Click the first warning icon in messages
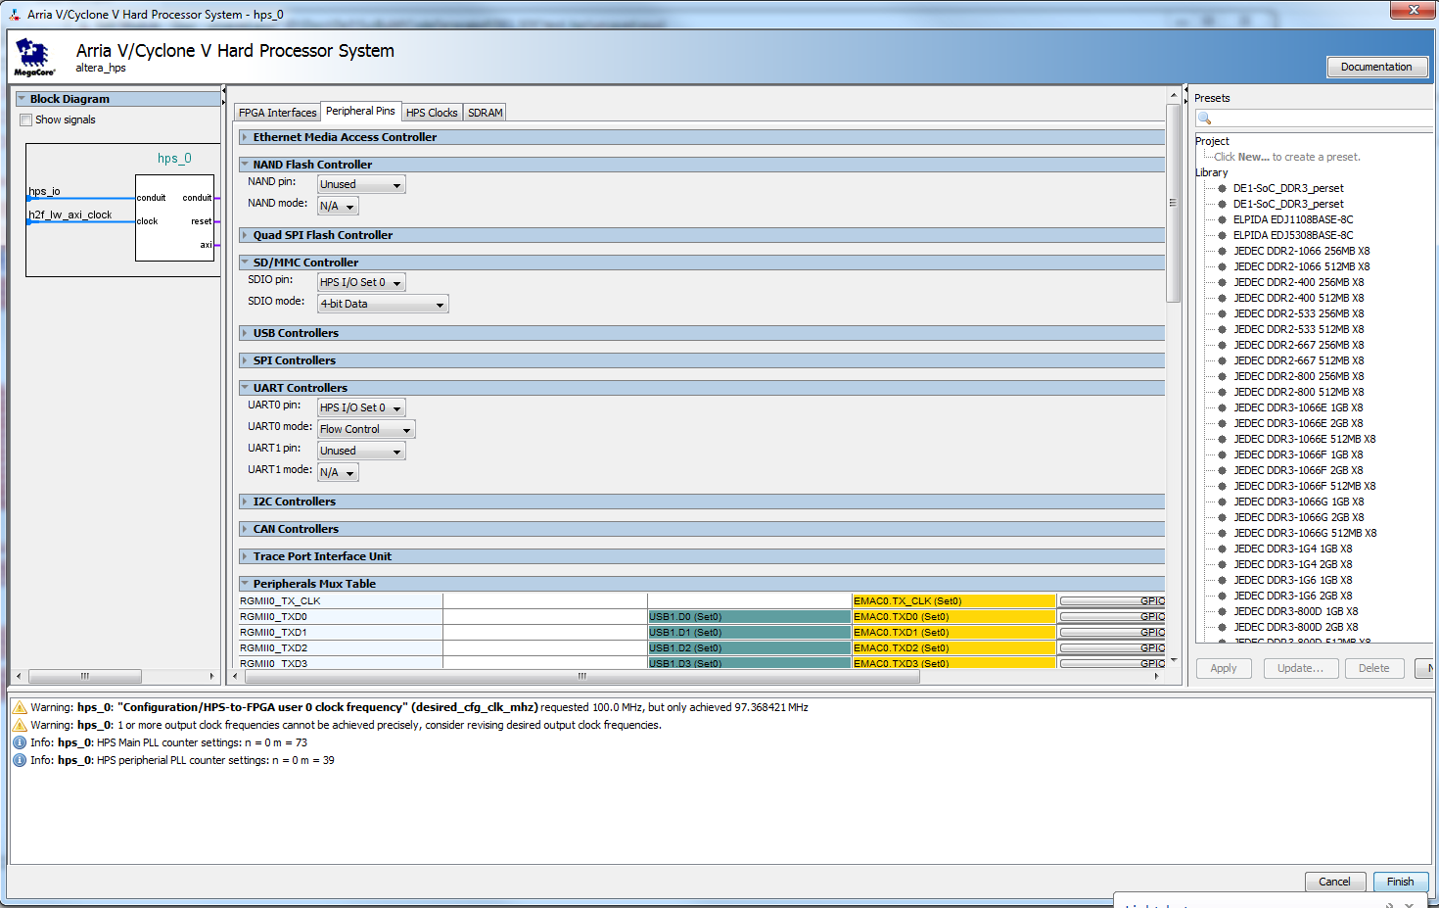 pyautogui.click(x=20, y=707)
